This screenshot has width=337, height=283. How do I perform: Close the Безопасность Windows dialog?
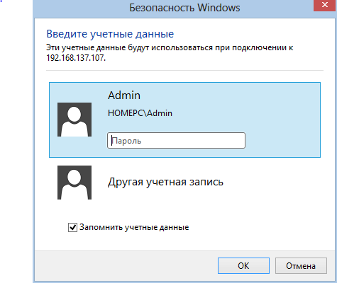pos(325,5)
